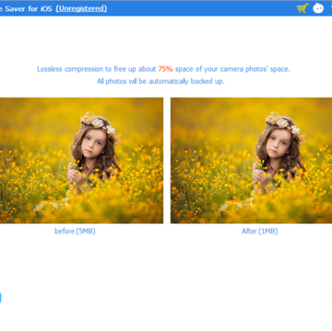The image size is (332, 332).
Task: Click the Lossless compression description line
Action: (x=163, y=69)
